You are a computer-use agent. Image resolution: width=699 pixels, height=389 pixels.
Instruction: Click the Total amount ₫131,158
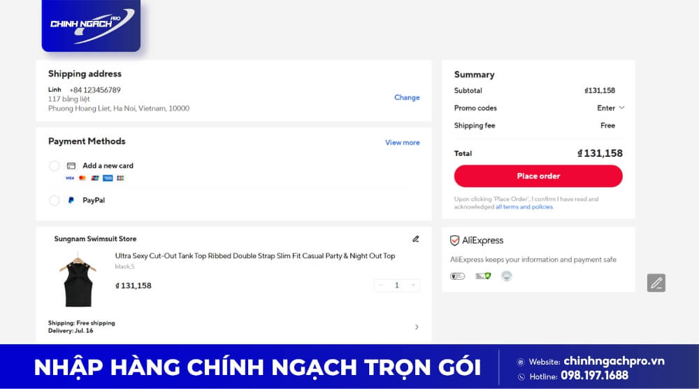pyautogui.click(x=600, y=153)
